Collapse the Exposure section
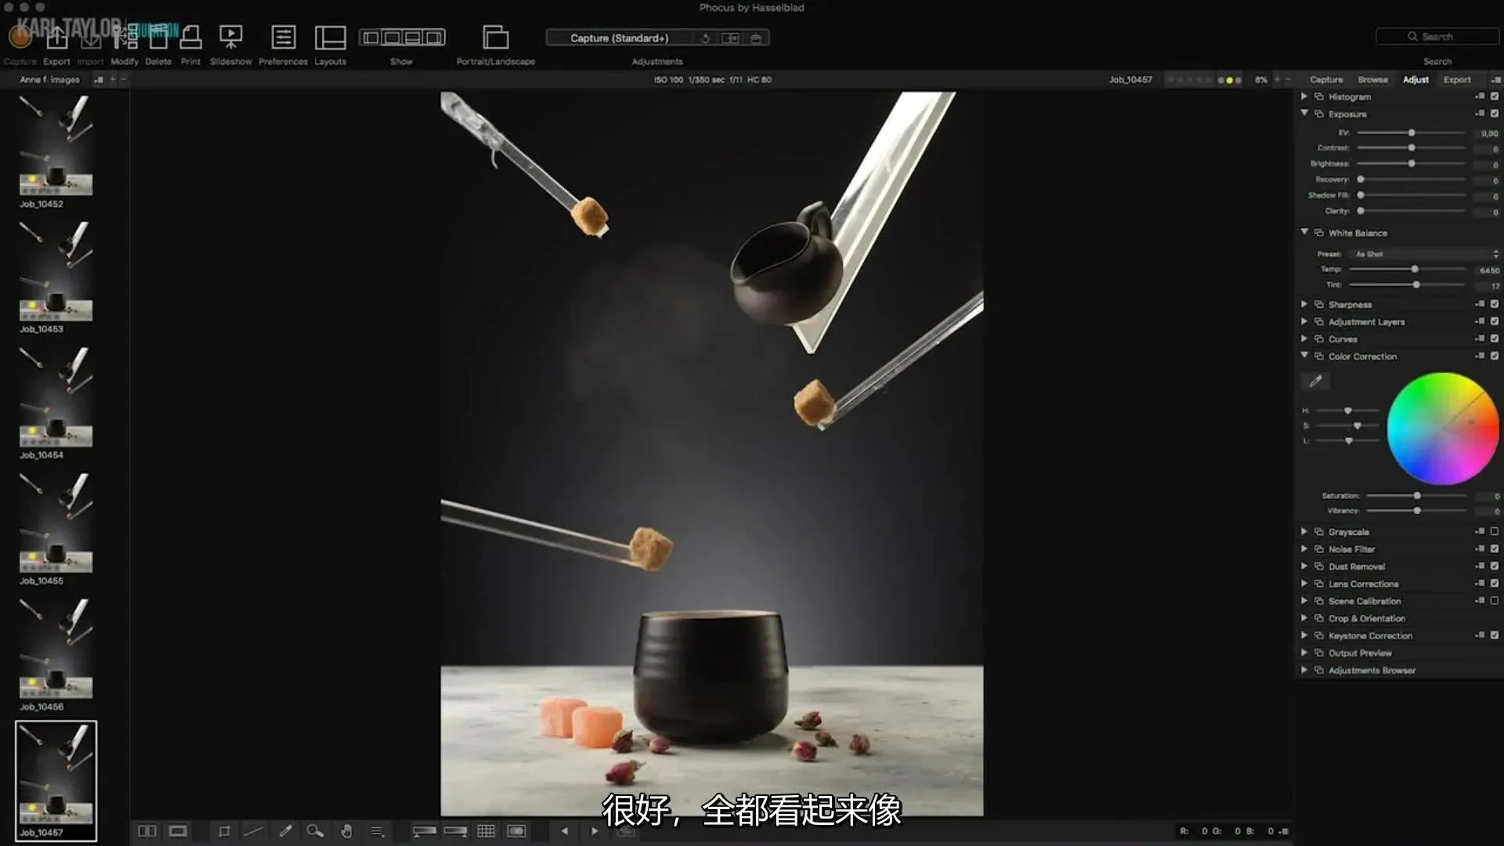This screenshot has width=1504, height=846. click(1304, 114)
